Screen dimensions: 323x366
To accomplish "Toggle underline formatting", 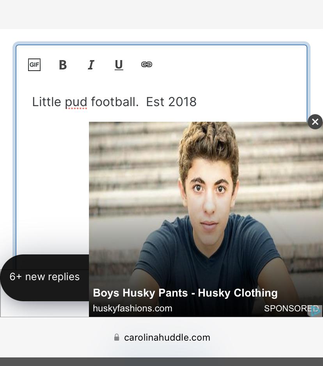I will coord(119,65).
